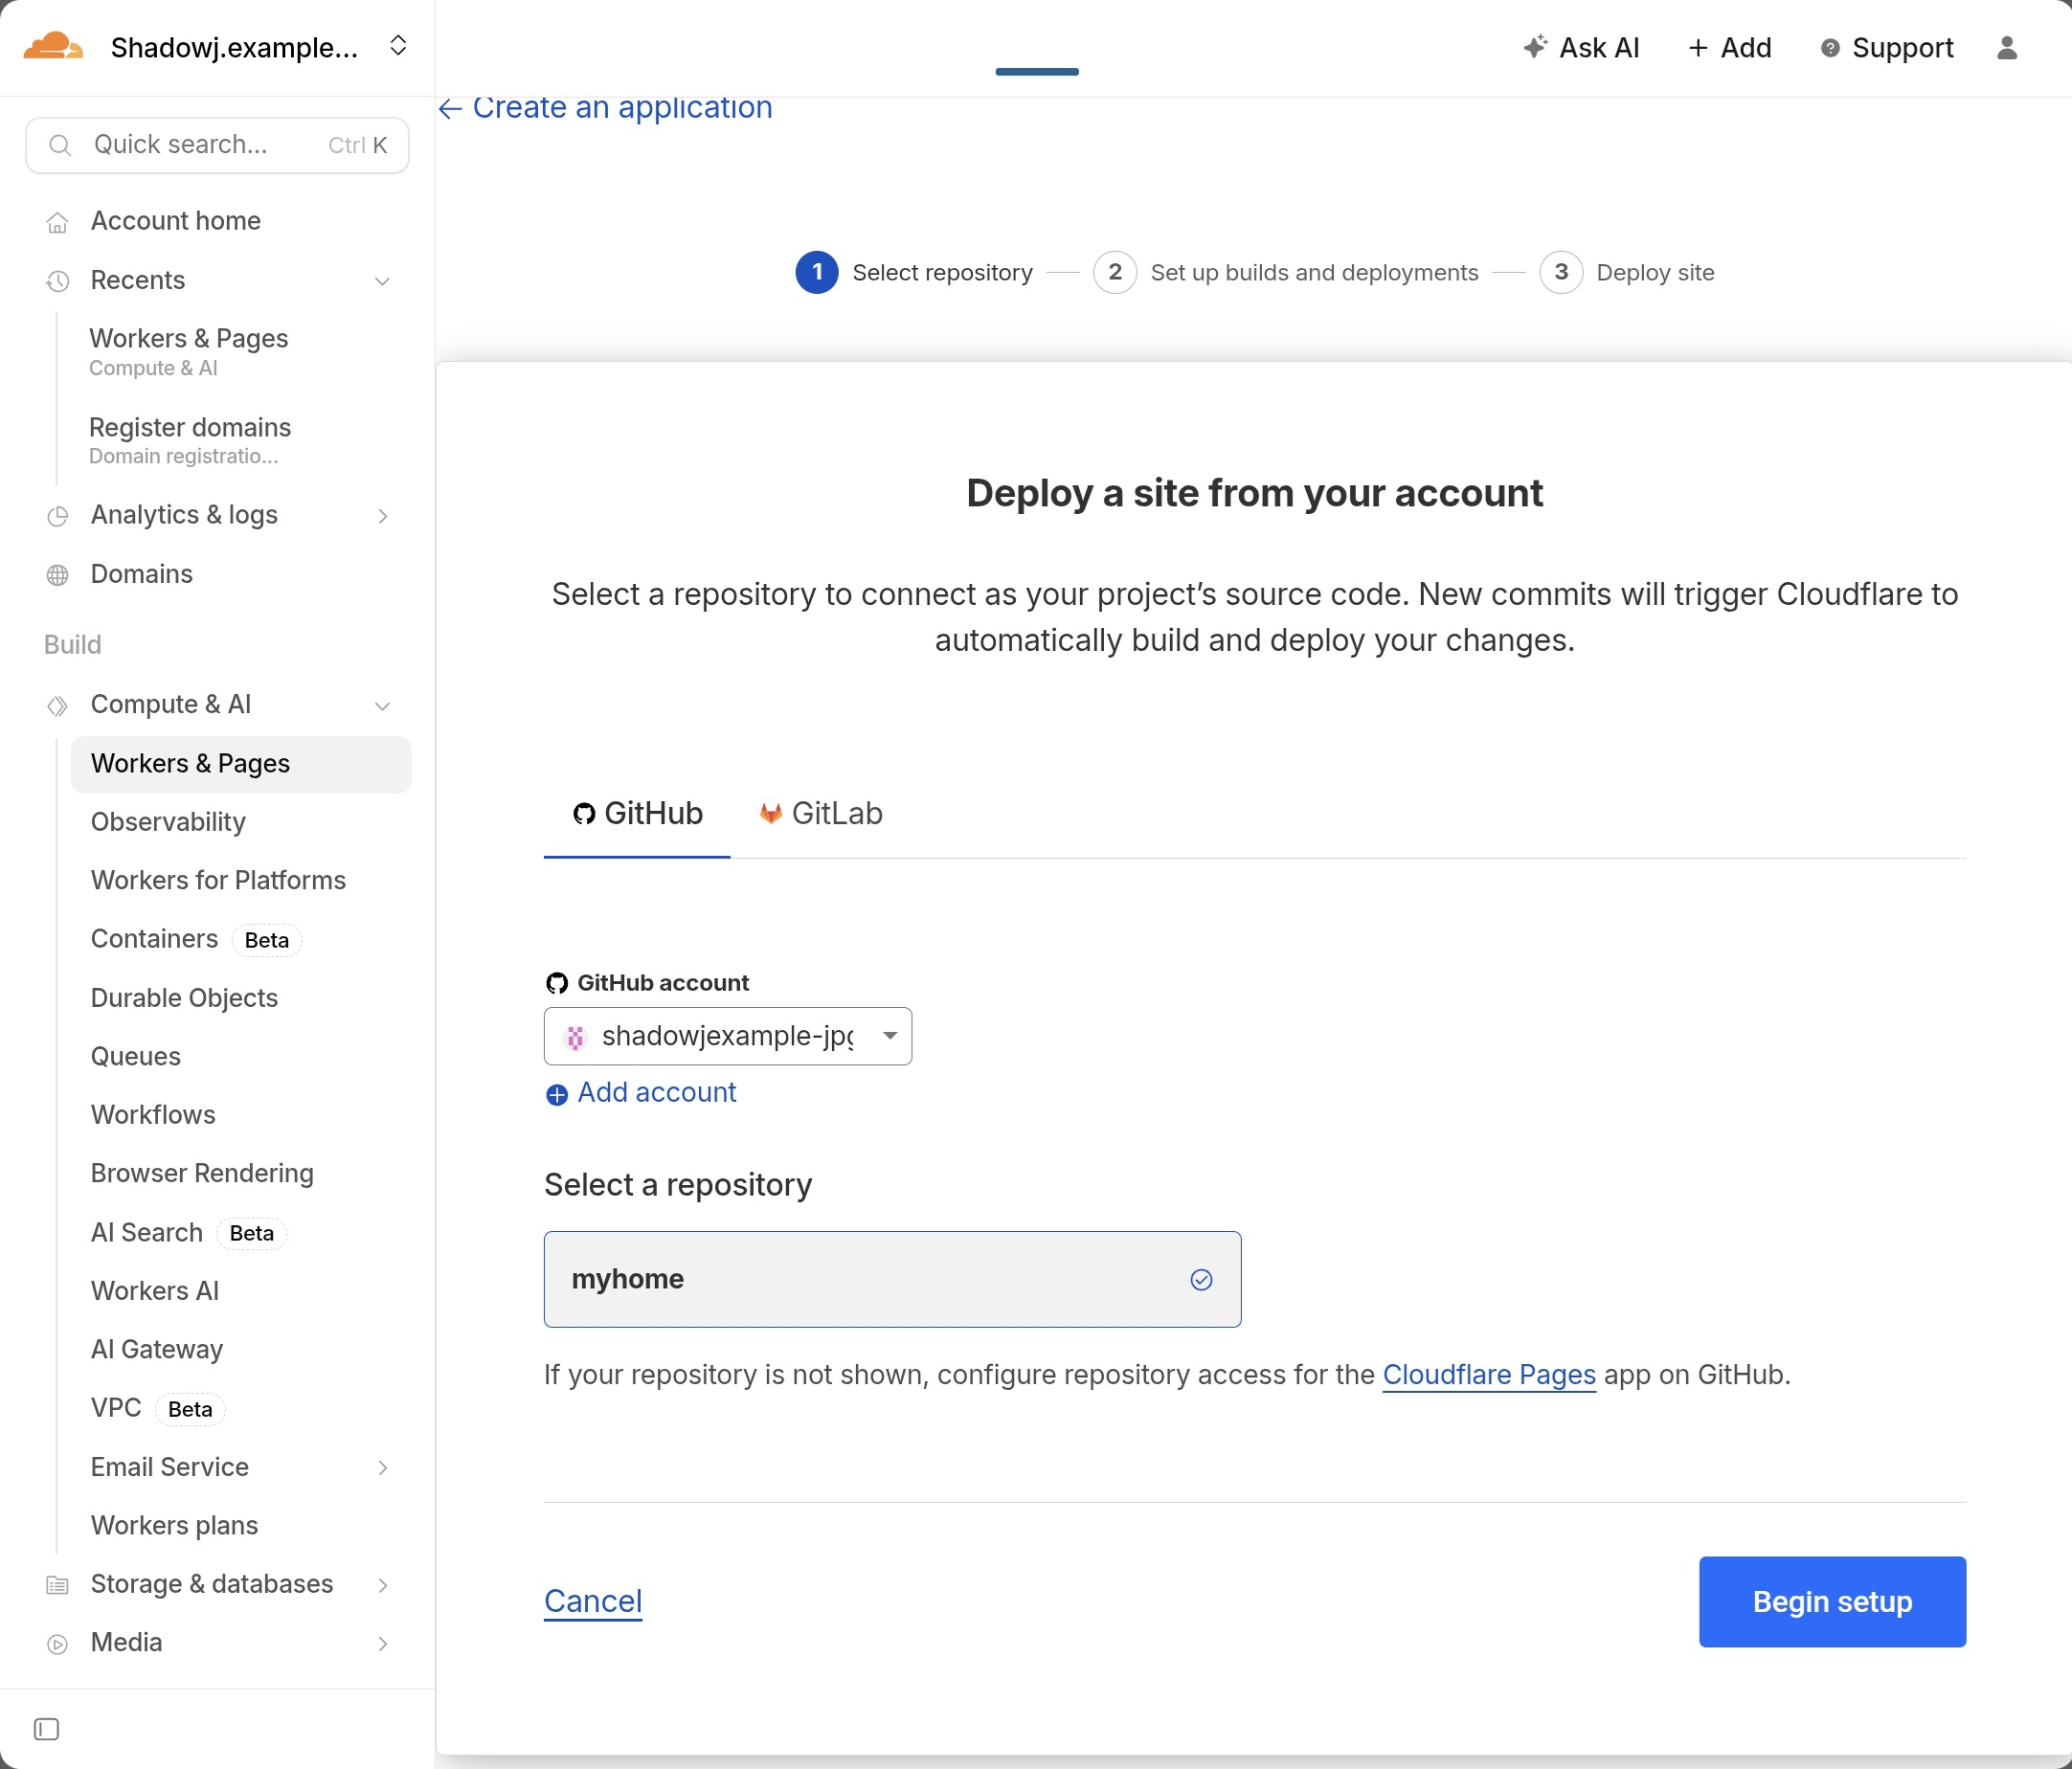
Task: Select the myhome repository option
Action: (x=891, y=1279)
